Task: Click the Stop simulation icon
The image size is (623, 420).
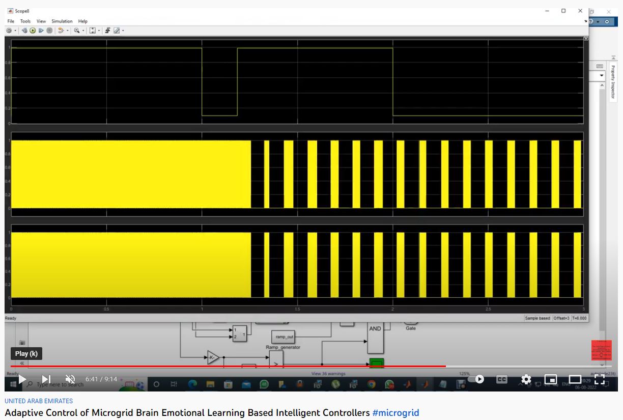Action: [49, 31]
